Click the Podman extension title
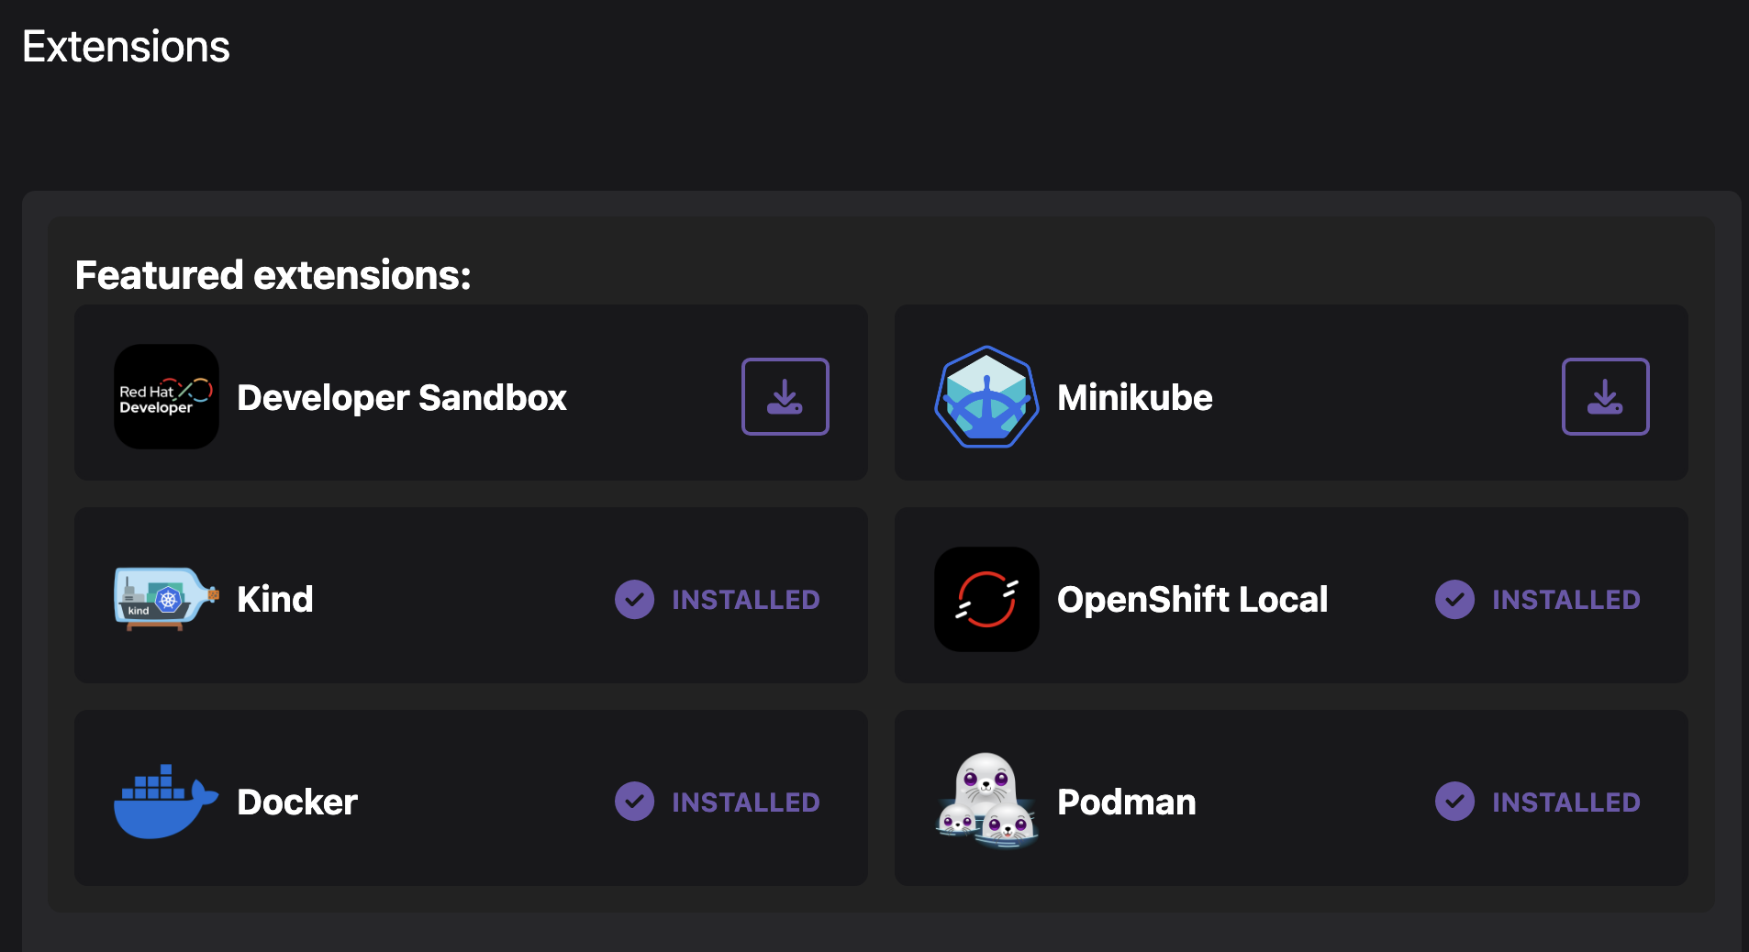Viewport: 1749px width, 952px height. pyautogui.click(x=1126, y=803)
